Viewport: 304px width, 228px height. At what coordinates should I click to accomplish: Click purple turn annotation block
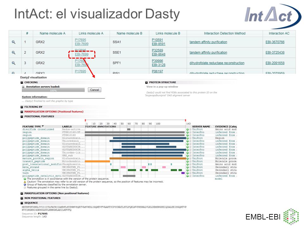(x=183, y=173)
